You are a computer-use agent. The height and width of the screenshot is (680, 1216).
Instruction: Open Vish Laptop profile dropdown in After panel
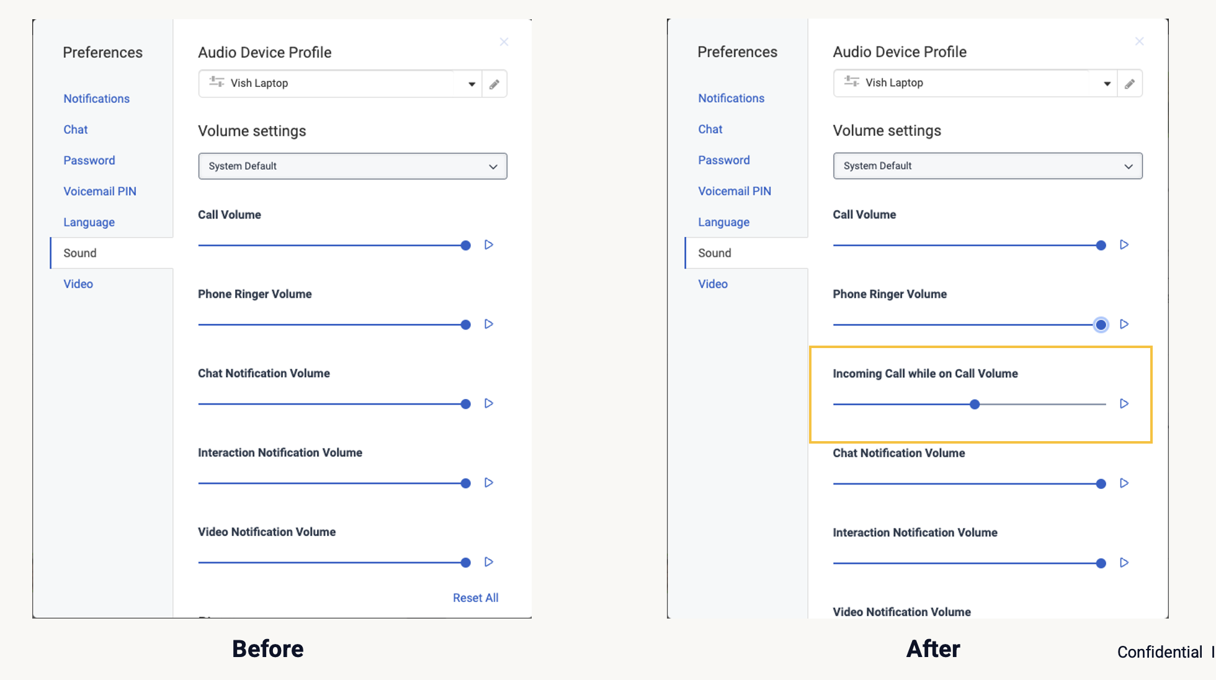(1107, 84)
